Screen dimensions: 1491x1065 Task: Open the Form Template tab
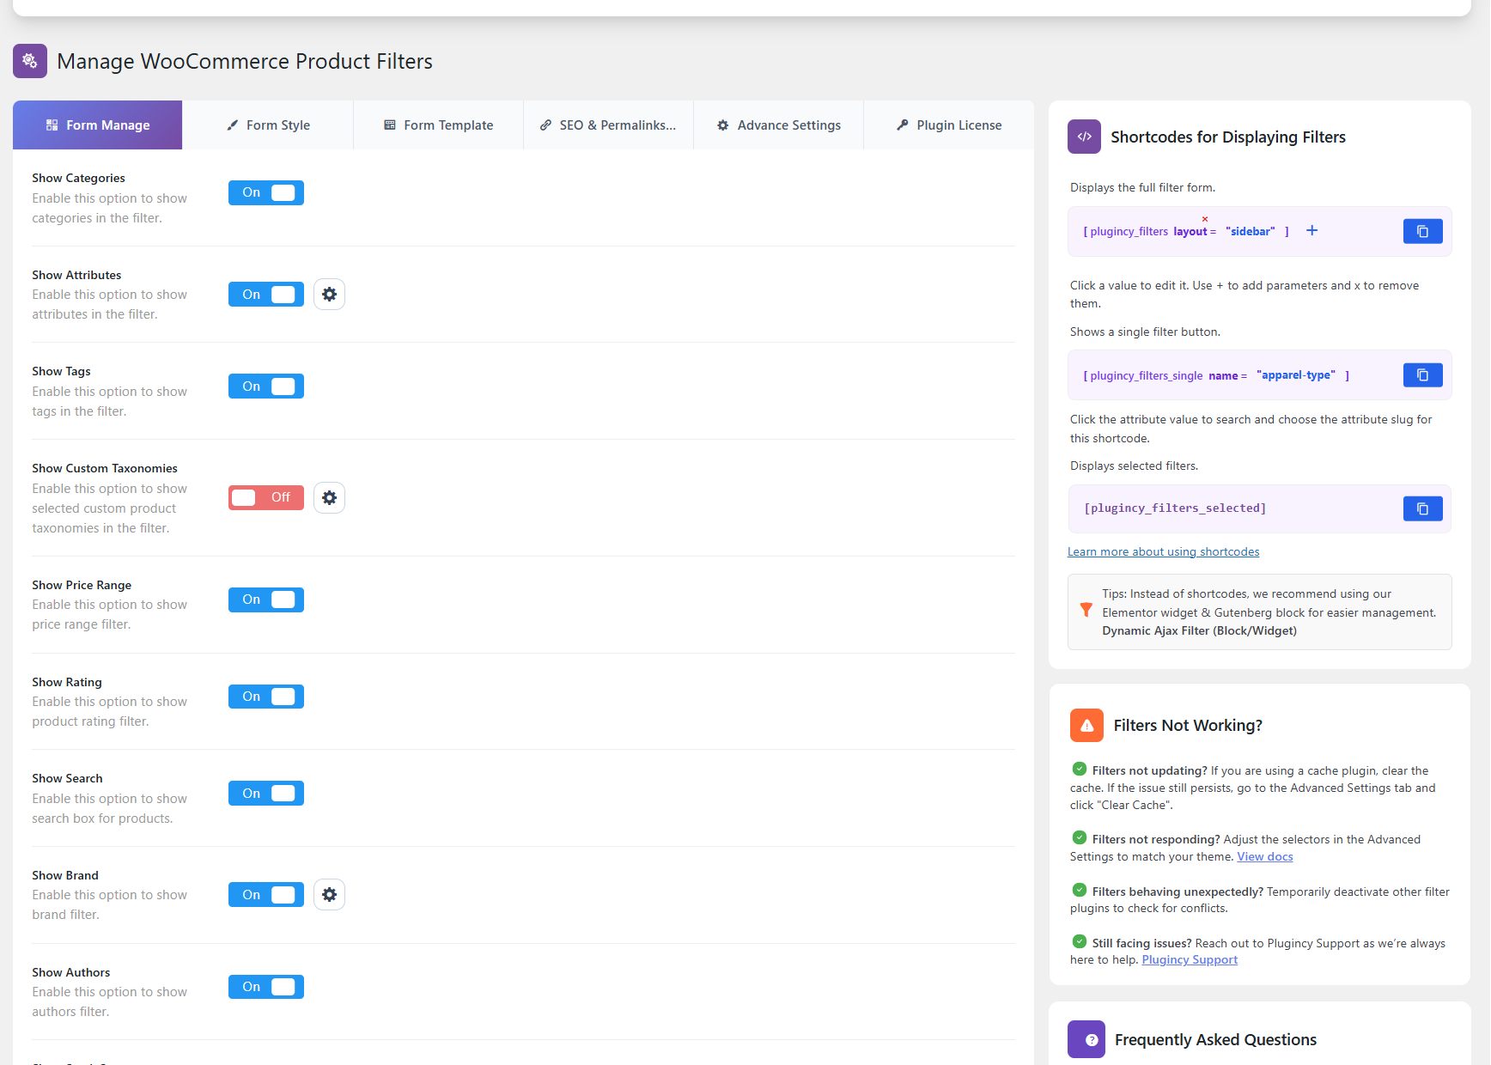click(x=438, y=125)
